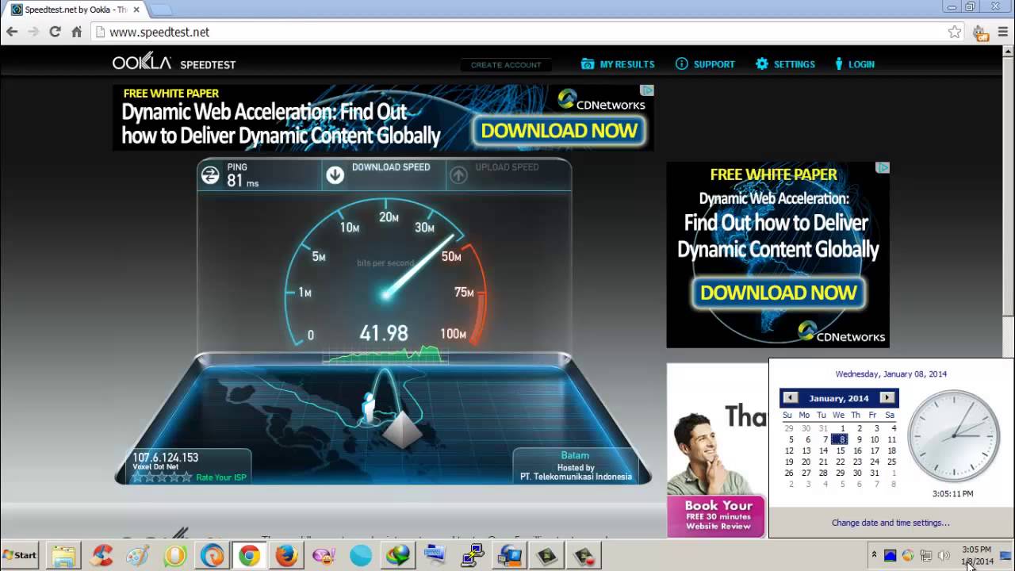The image size is (1015, 571).
Task: Click the upload speed arrow icon
Action: click(458, 175)
